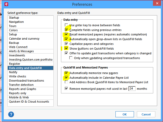The width and height of the screenshot is (163, 122).
Task: Select Reports only preference type
Action: (x=30, y=93)
